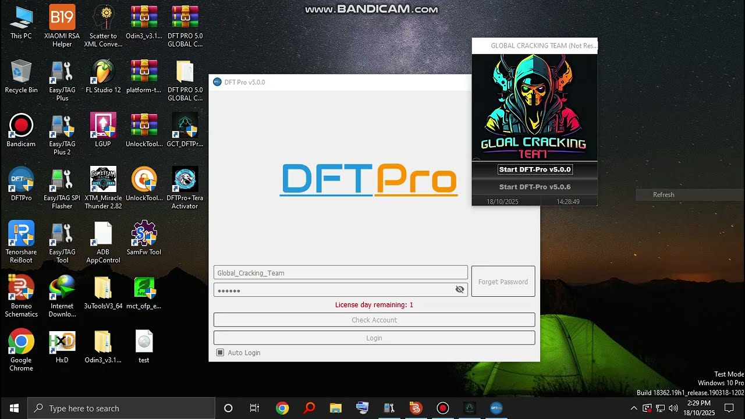Select the mct_ofp_e... desktop icon
745x419 pixels.
click(x=144, y=292)
